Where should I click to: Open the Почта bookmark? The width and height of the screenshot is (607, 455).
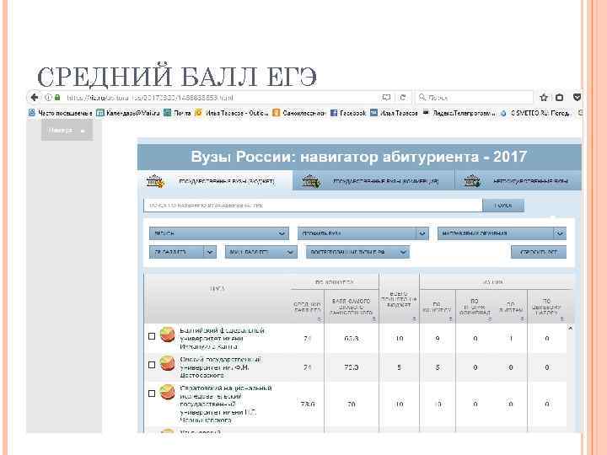(x=177, y=113)
